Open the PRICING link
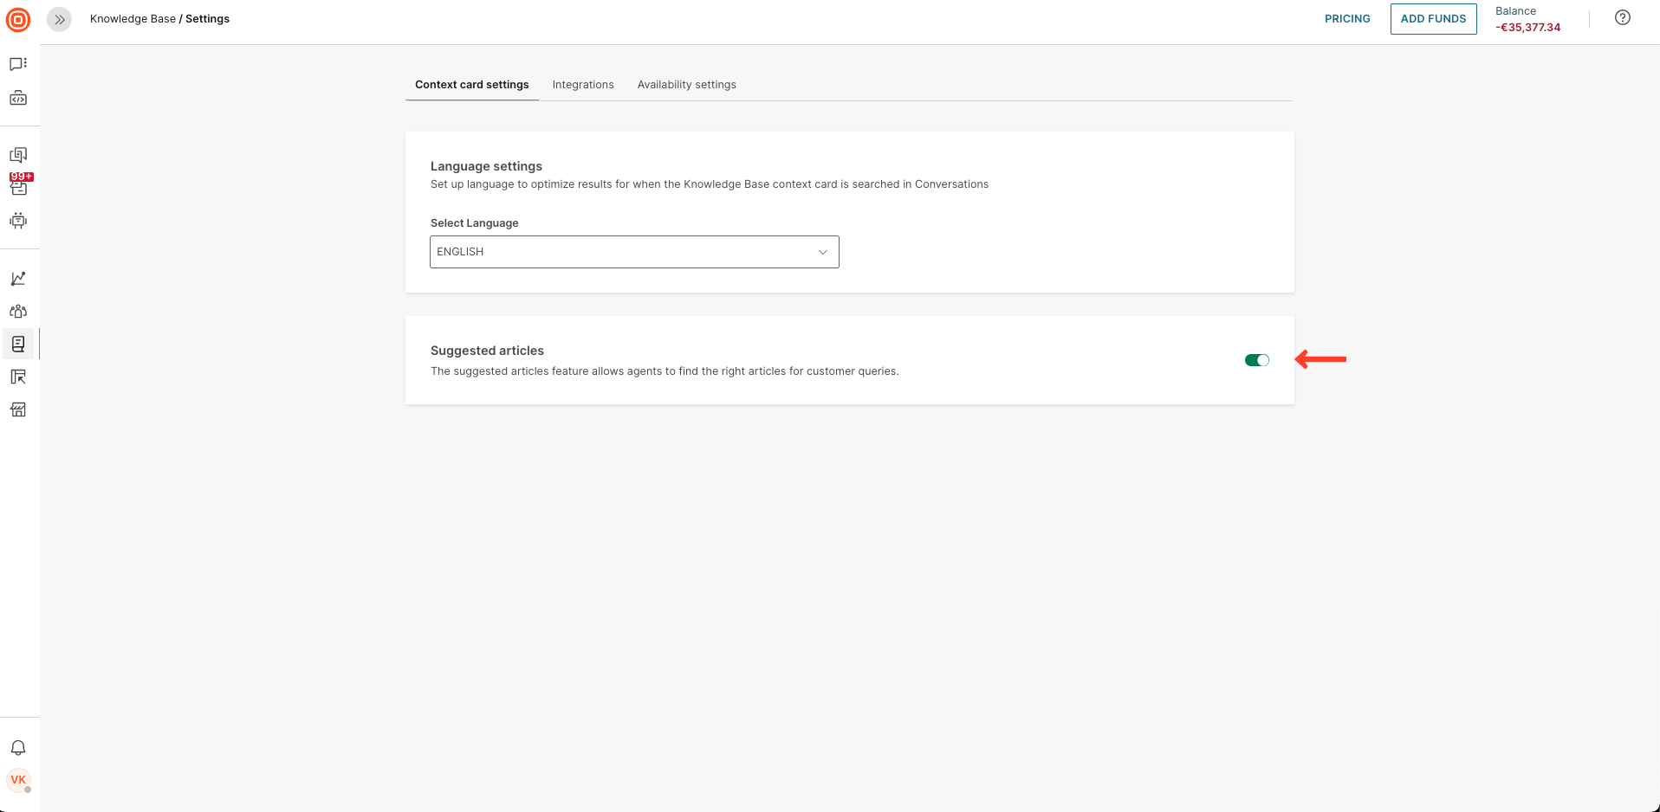The width and height of the screenshot is (1660, 812). [1347, 19]
